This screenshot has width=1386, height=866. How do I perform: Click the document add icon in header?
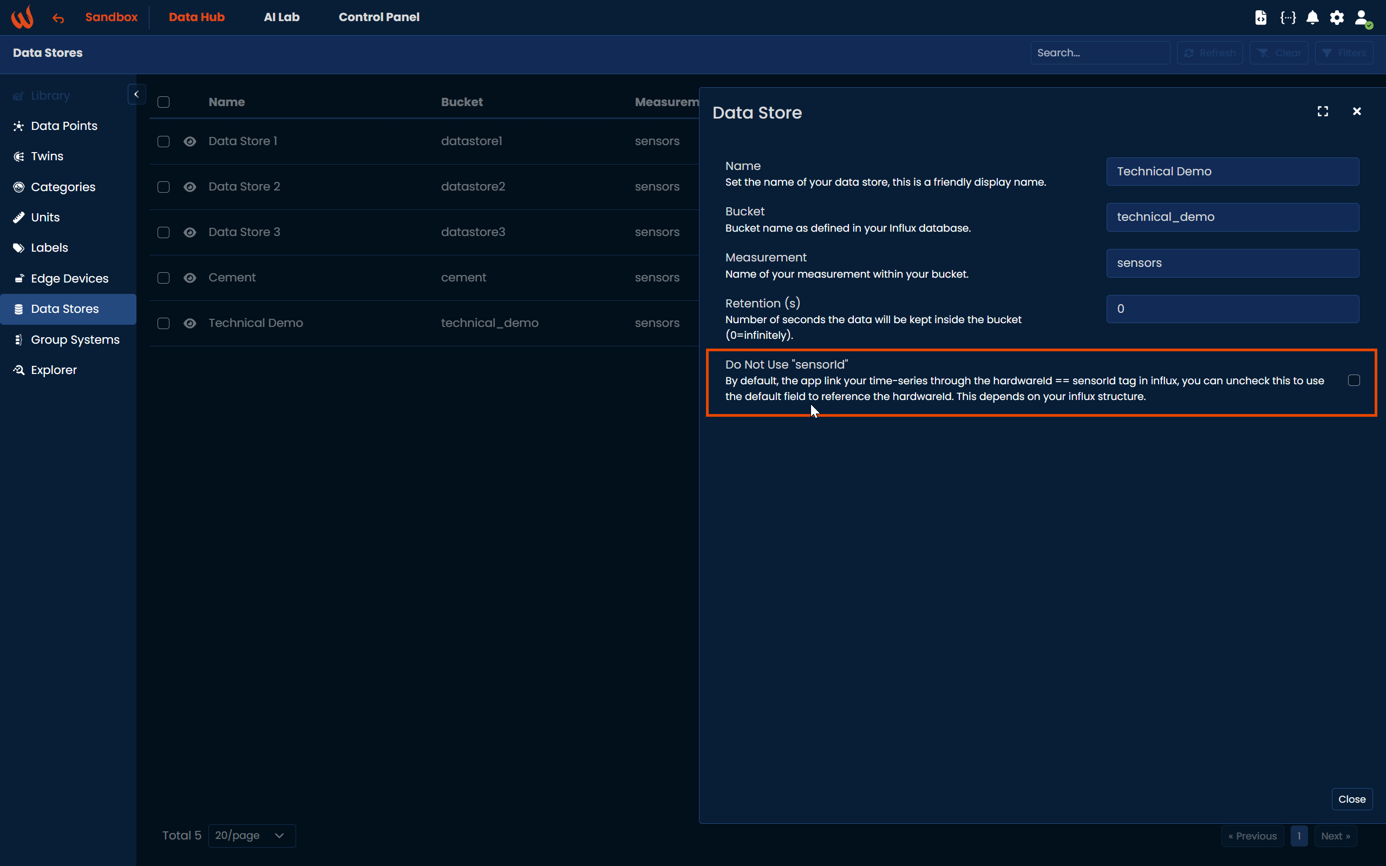pos(1260,18)
